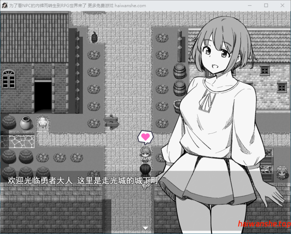Select the black cat sprite on the path
Image resolution: width=291 pixels, height=234 pixels.
click(94, 38)
